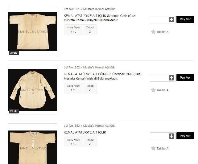Click Pey Ver button for Lot 352
Viewport: 198px width, 164px height.
point(185,77)
